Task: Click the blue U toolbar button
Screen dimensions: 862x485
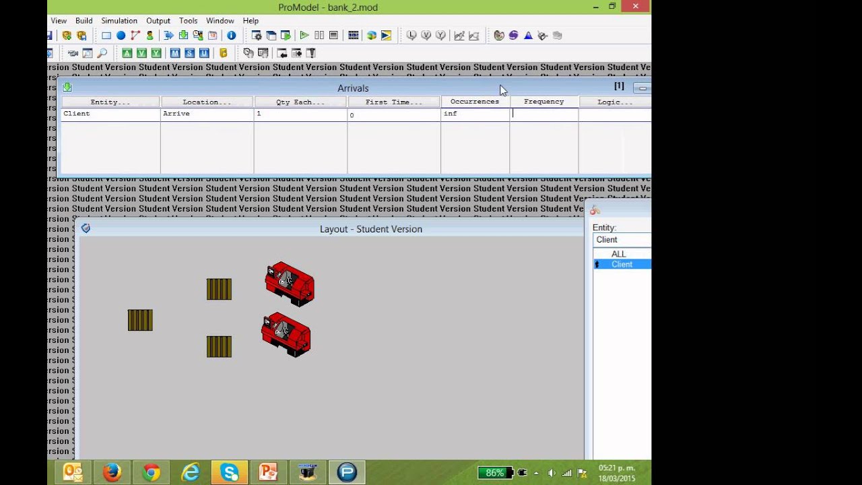Action: tap(204, 53)
